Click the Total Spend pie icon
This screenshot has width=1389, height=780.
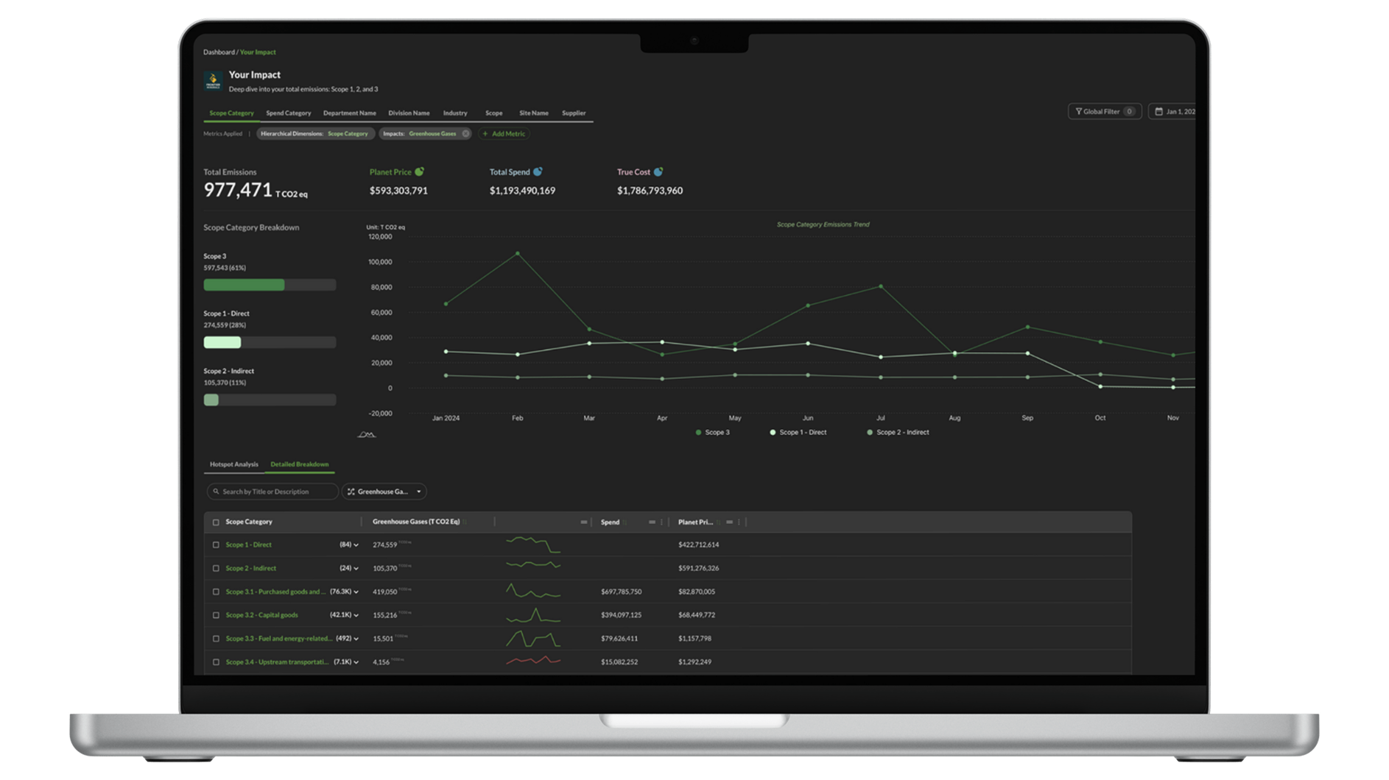click(538, 171)
